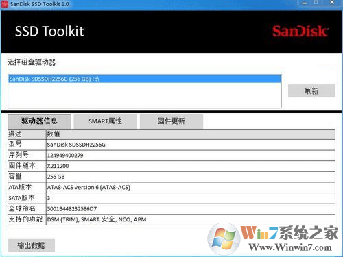Screen dimensions: 343x257
Task: Switch to the 驱动器信息 tab
Action: [x=39, y=121]
